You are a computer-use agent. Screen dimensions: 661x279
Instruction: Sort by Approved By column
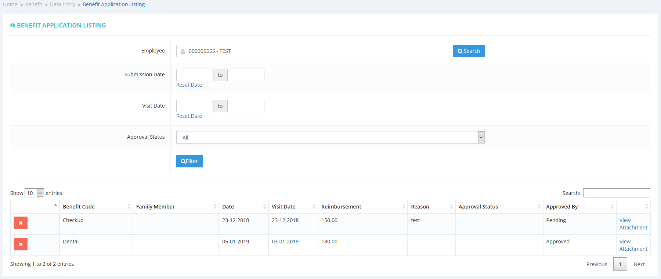click(562, 207)
